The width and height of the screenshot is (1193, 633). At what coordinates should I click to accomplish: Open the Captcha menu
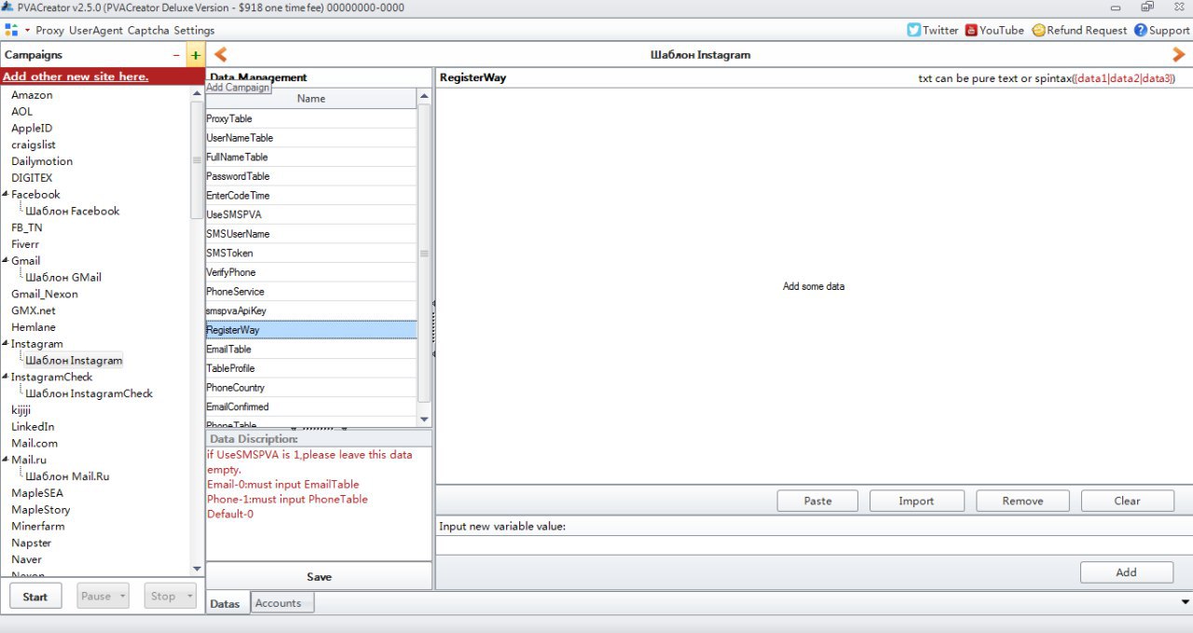coord(148,30)
